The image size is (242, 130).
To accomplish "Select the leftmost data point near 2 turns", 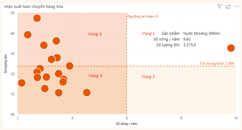I will click(x=22, y=83).
